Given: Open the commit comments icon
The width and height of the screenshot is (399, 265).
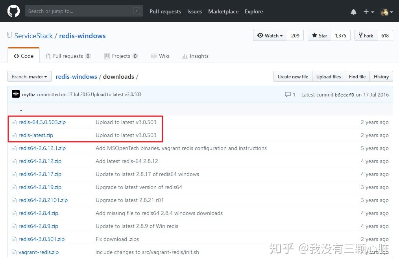Looking at the screenshot, I should [x=288, y=95].
